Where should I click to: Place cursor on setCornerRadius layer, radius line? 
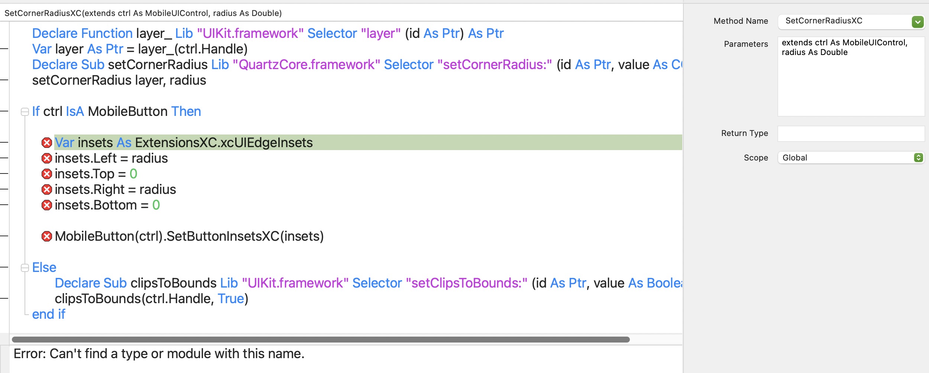pyautogui.click(x=119, y=81)
